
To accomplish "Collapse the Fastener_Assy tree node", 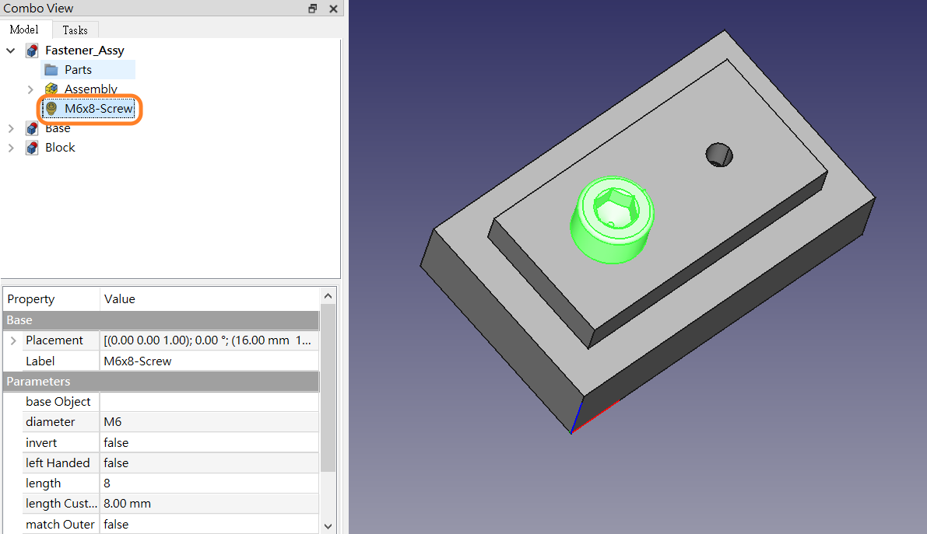I will click(11, 51).
